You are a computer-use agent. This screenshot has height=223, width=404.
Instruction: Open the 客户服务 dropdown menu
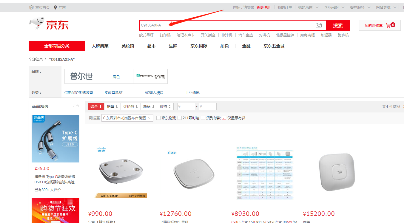point(360,7)
